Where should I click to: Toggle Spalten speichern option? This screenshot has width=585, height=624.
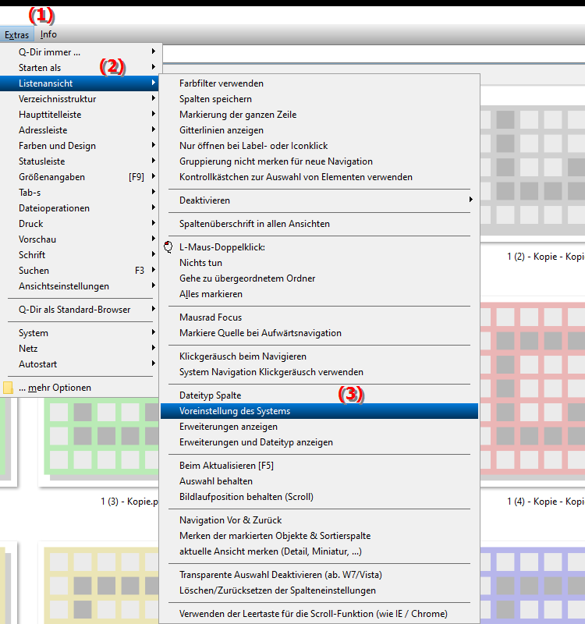tap(319, 99)
